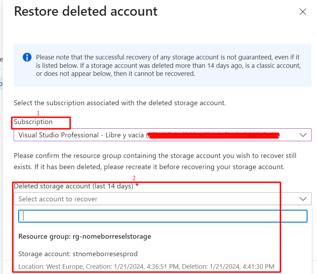
Task: Close the Restore deleted account panel
Action: point(303,12)
